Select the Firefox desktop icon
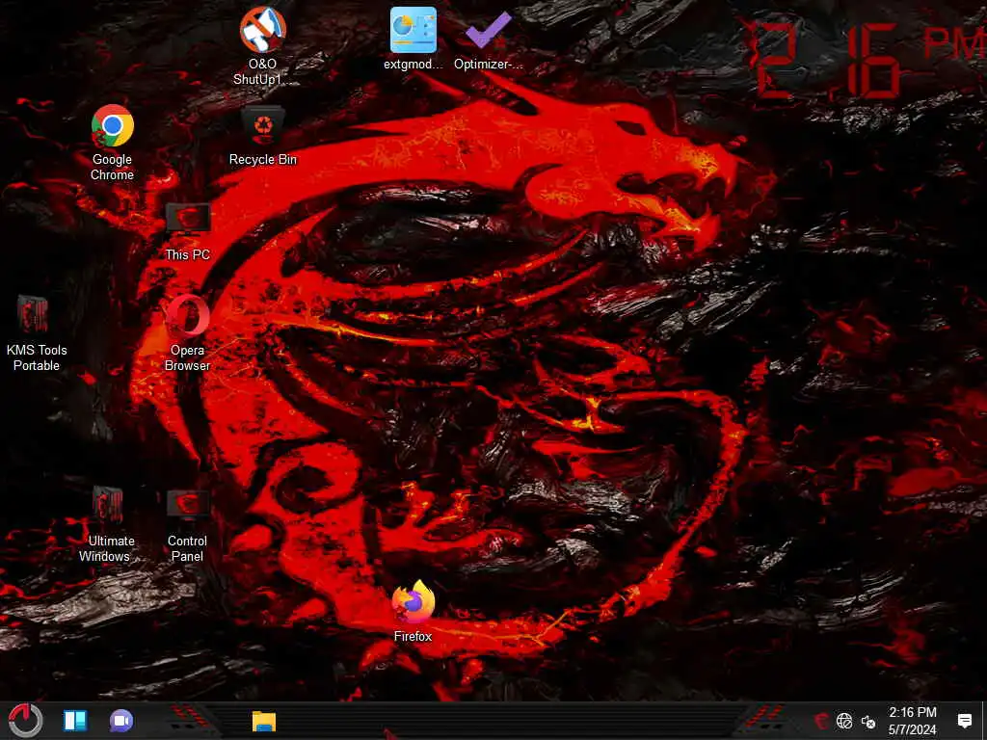The image size is (987, 740). [x=413, y=612]
